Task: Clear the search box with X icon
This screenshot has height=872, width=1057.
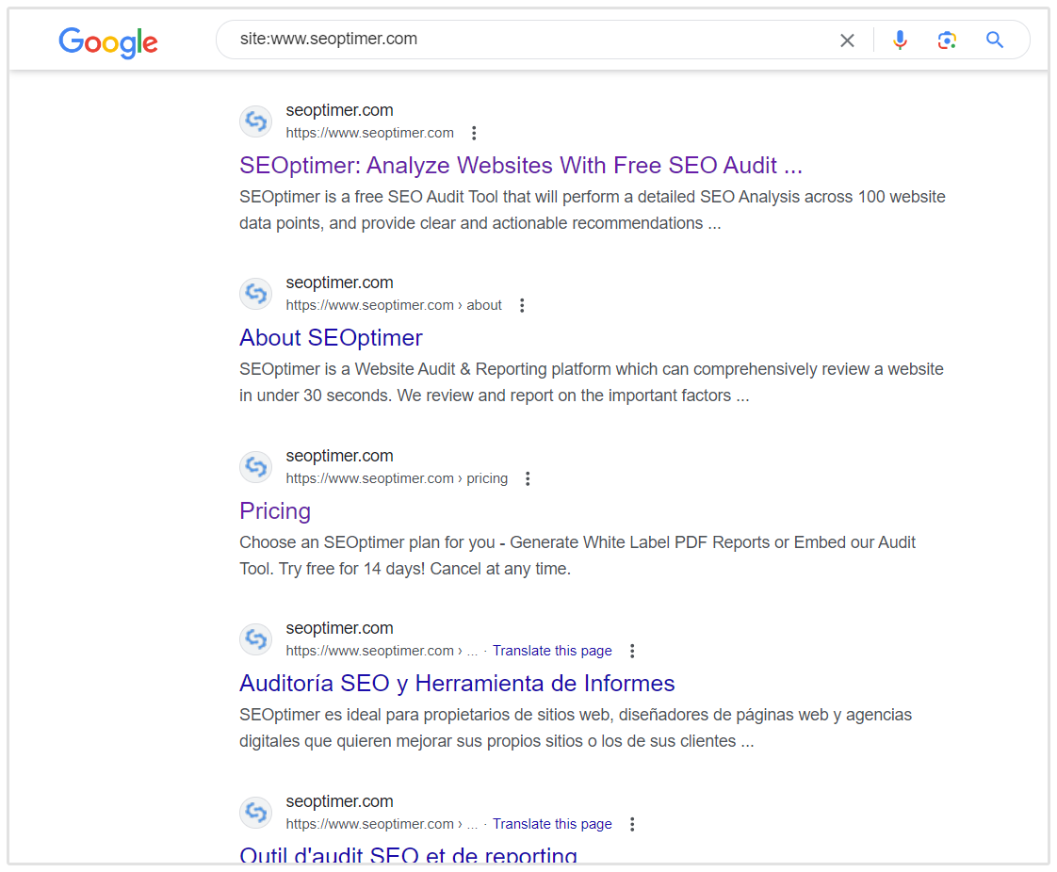Action: point(847,40)
